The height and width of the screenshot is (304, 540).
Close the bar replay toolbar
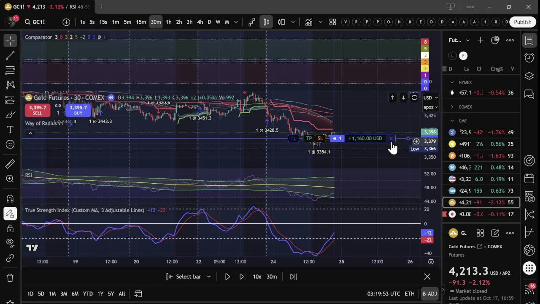click(427, 277)
